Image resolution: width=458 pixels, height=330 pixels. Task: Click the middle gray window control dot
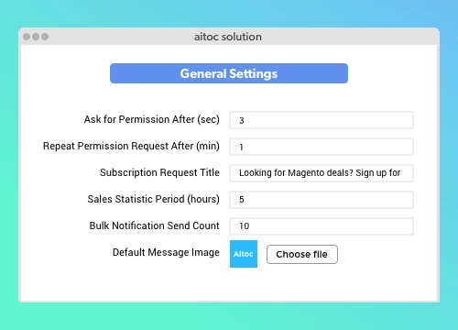coord(36,37)
